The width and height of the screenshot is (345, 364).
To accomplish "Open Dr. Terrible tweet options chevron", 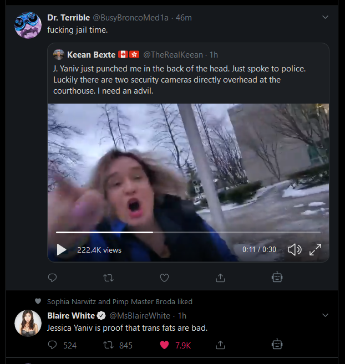I will point(326,18).
